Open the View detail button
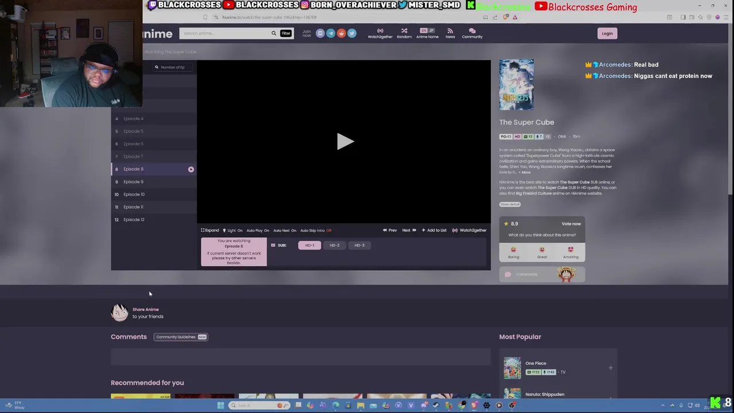734x413 pixels. coord(510,204)
